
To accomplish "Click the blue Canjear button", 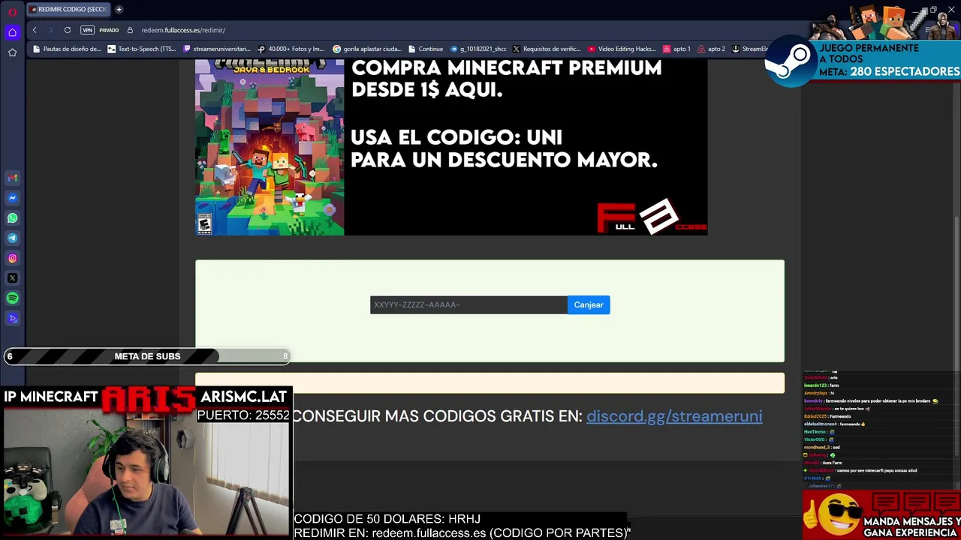I will pos(589,304).
